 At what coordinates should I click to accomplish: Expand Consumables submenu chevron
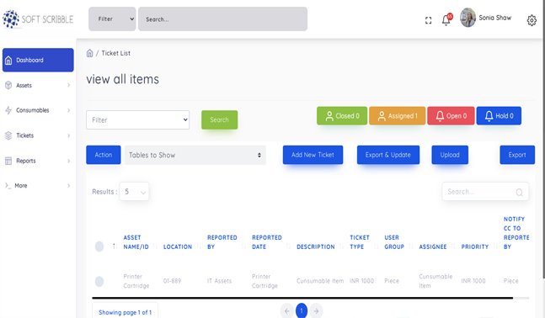point(68,110)
